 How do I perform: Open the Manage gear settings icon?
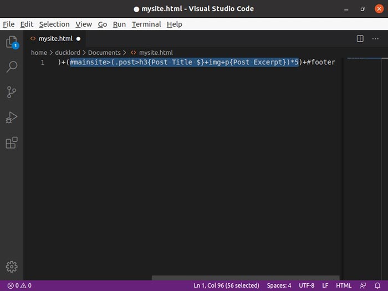11,267
